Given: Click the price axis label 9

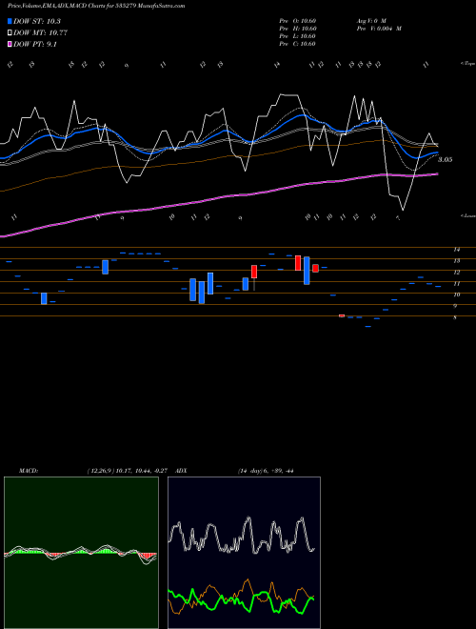Looking at the screenshot, I should point(455,306).
